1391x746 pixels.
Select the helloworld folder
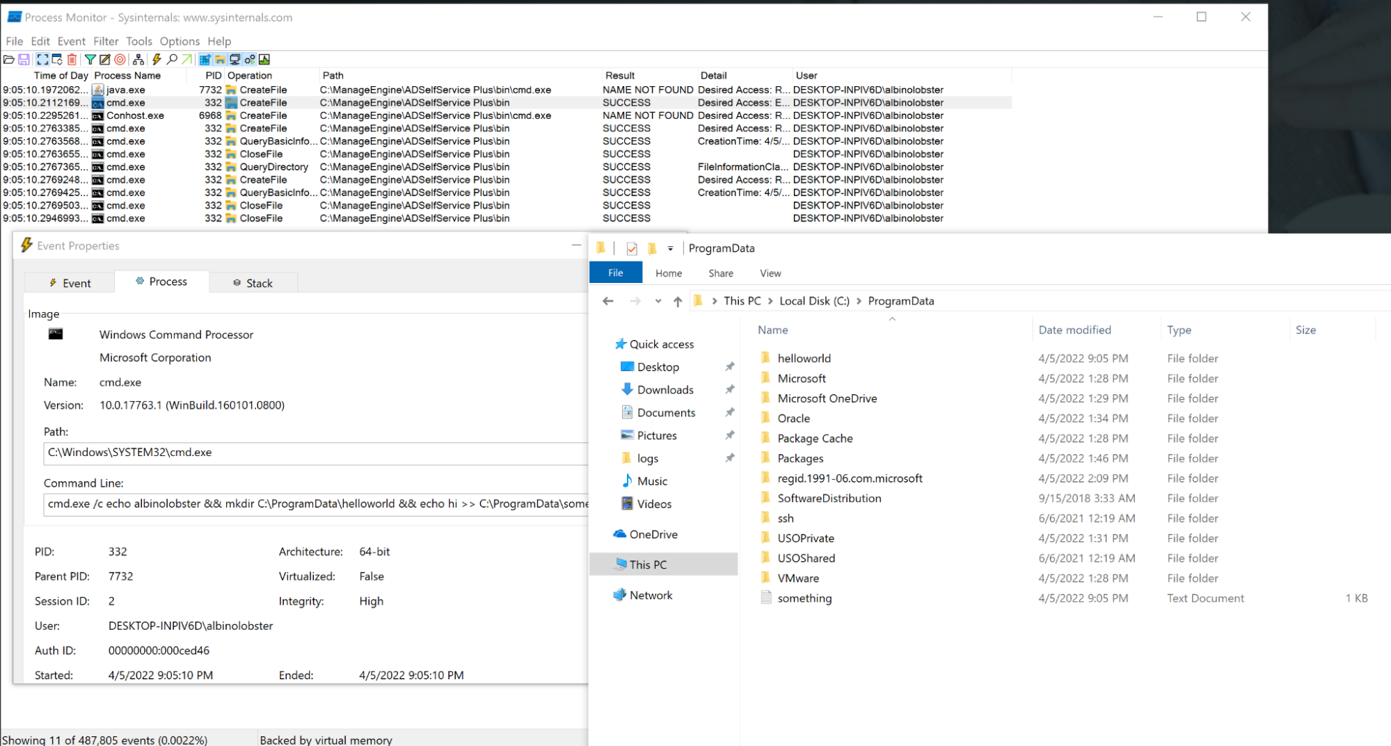[804, 358]
